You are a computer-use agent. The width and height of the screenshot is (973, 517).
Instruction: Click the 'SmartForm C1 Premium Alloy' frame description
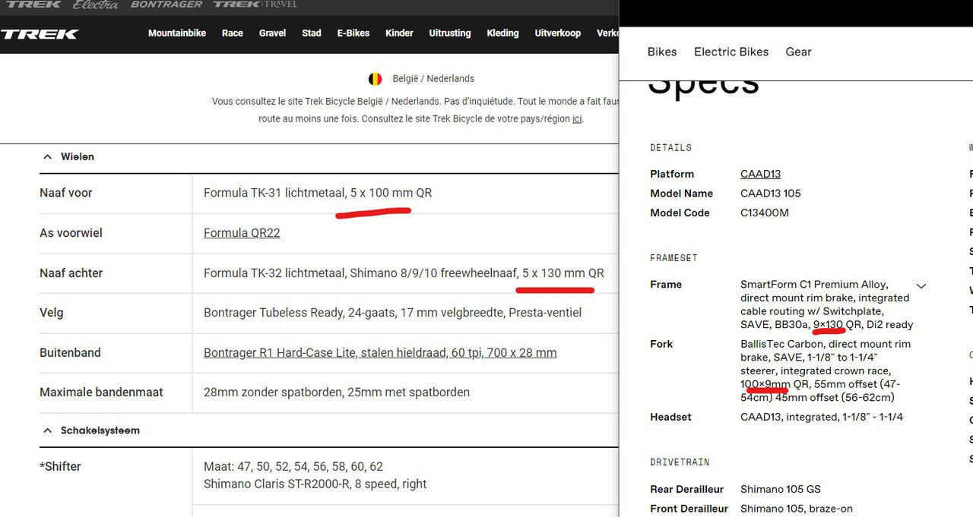coord(827,304)
